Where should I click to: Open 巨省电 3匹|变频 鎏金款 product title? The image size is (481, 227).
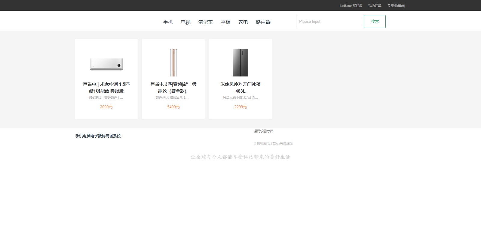(x=173, y=88)
